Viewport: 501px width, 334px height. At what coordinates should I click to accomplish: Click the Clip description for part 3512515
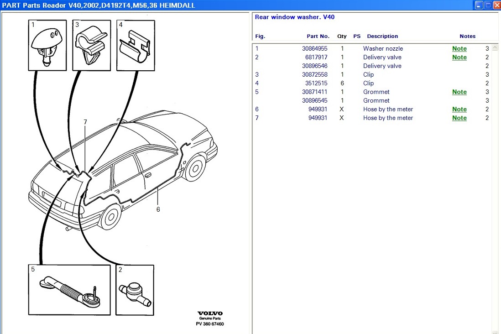pos(368,83)
